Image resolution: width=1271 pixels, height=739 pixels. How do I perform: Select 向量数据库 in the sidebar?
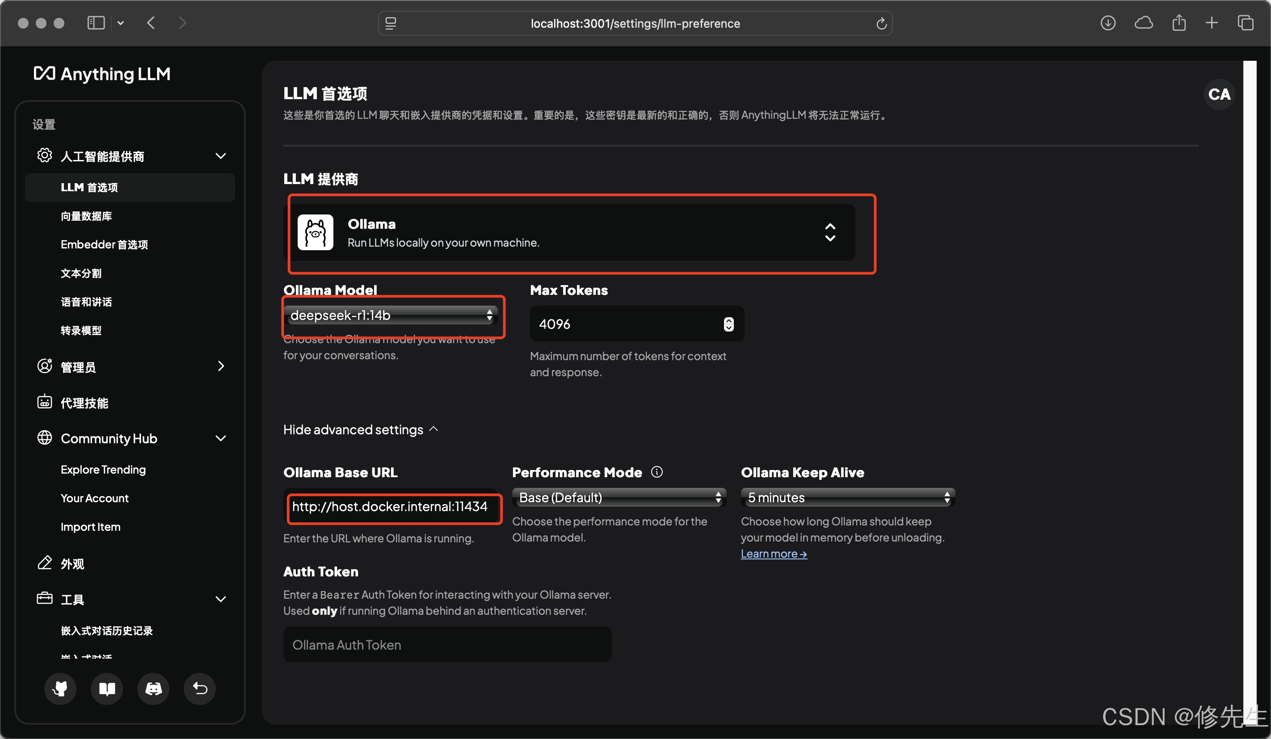[86, 216]
